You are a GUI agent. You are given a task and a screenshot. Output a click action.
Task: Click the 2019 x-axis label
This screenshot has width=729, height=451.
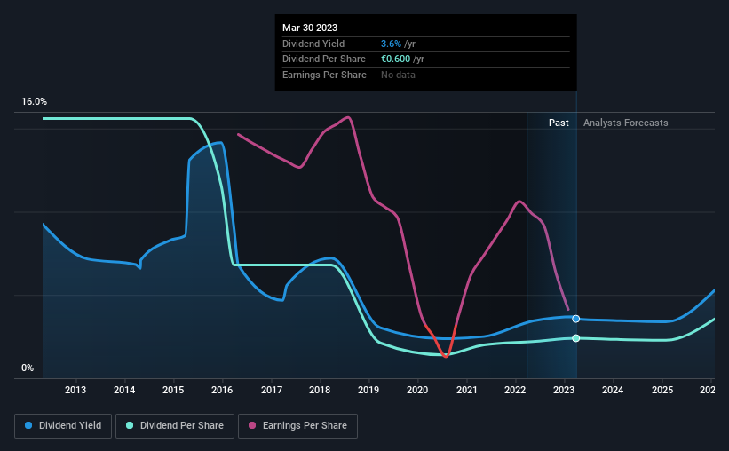[x=368, y=390]
